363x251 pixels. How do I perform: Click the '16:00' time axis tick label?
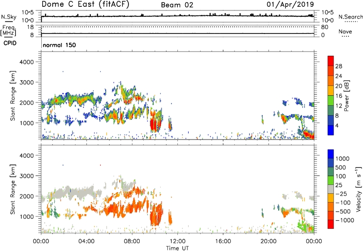223,241
